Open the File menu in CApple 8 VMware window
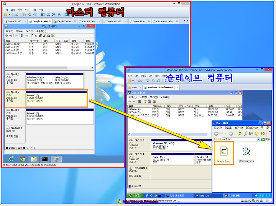The image size is (276, 206). pos(7,10)
